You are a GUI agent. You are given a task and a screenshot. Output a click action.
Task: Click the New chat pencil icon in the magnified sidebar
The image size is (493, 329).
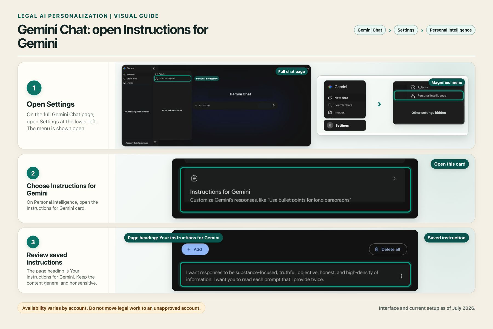tap(330, 98)
